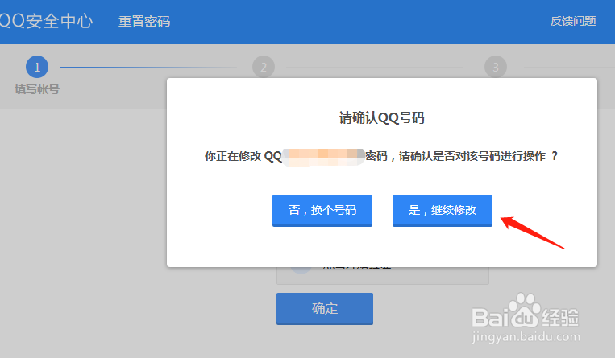This screenshot has height=358, width=615.
Task: Click the blurred QQ number in the dialog
Action: pyautogui.click(x=323, y=157)
